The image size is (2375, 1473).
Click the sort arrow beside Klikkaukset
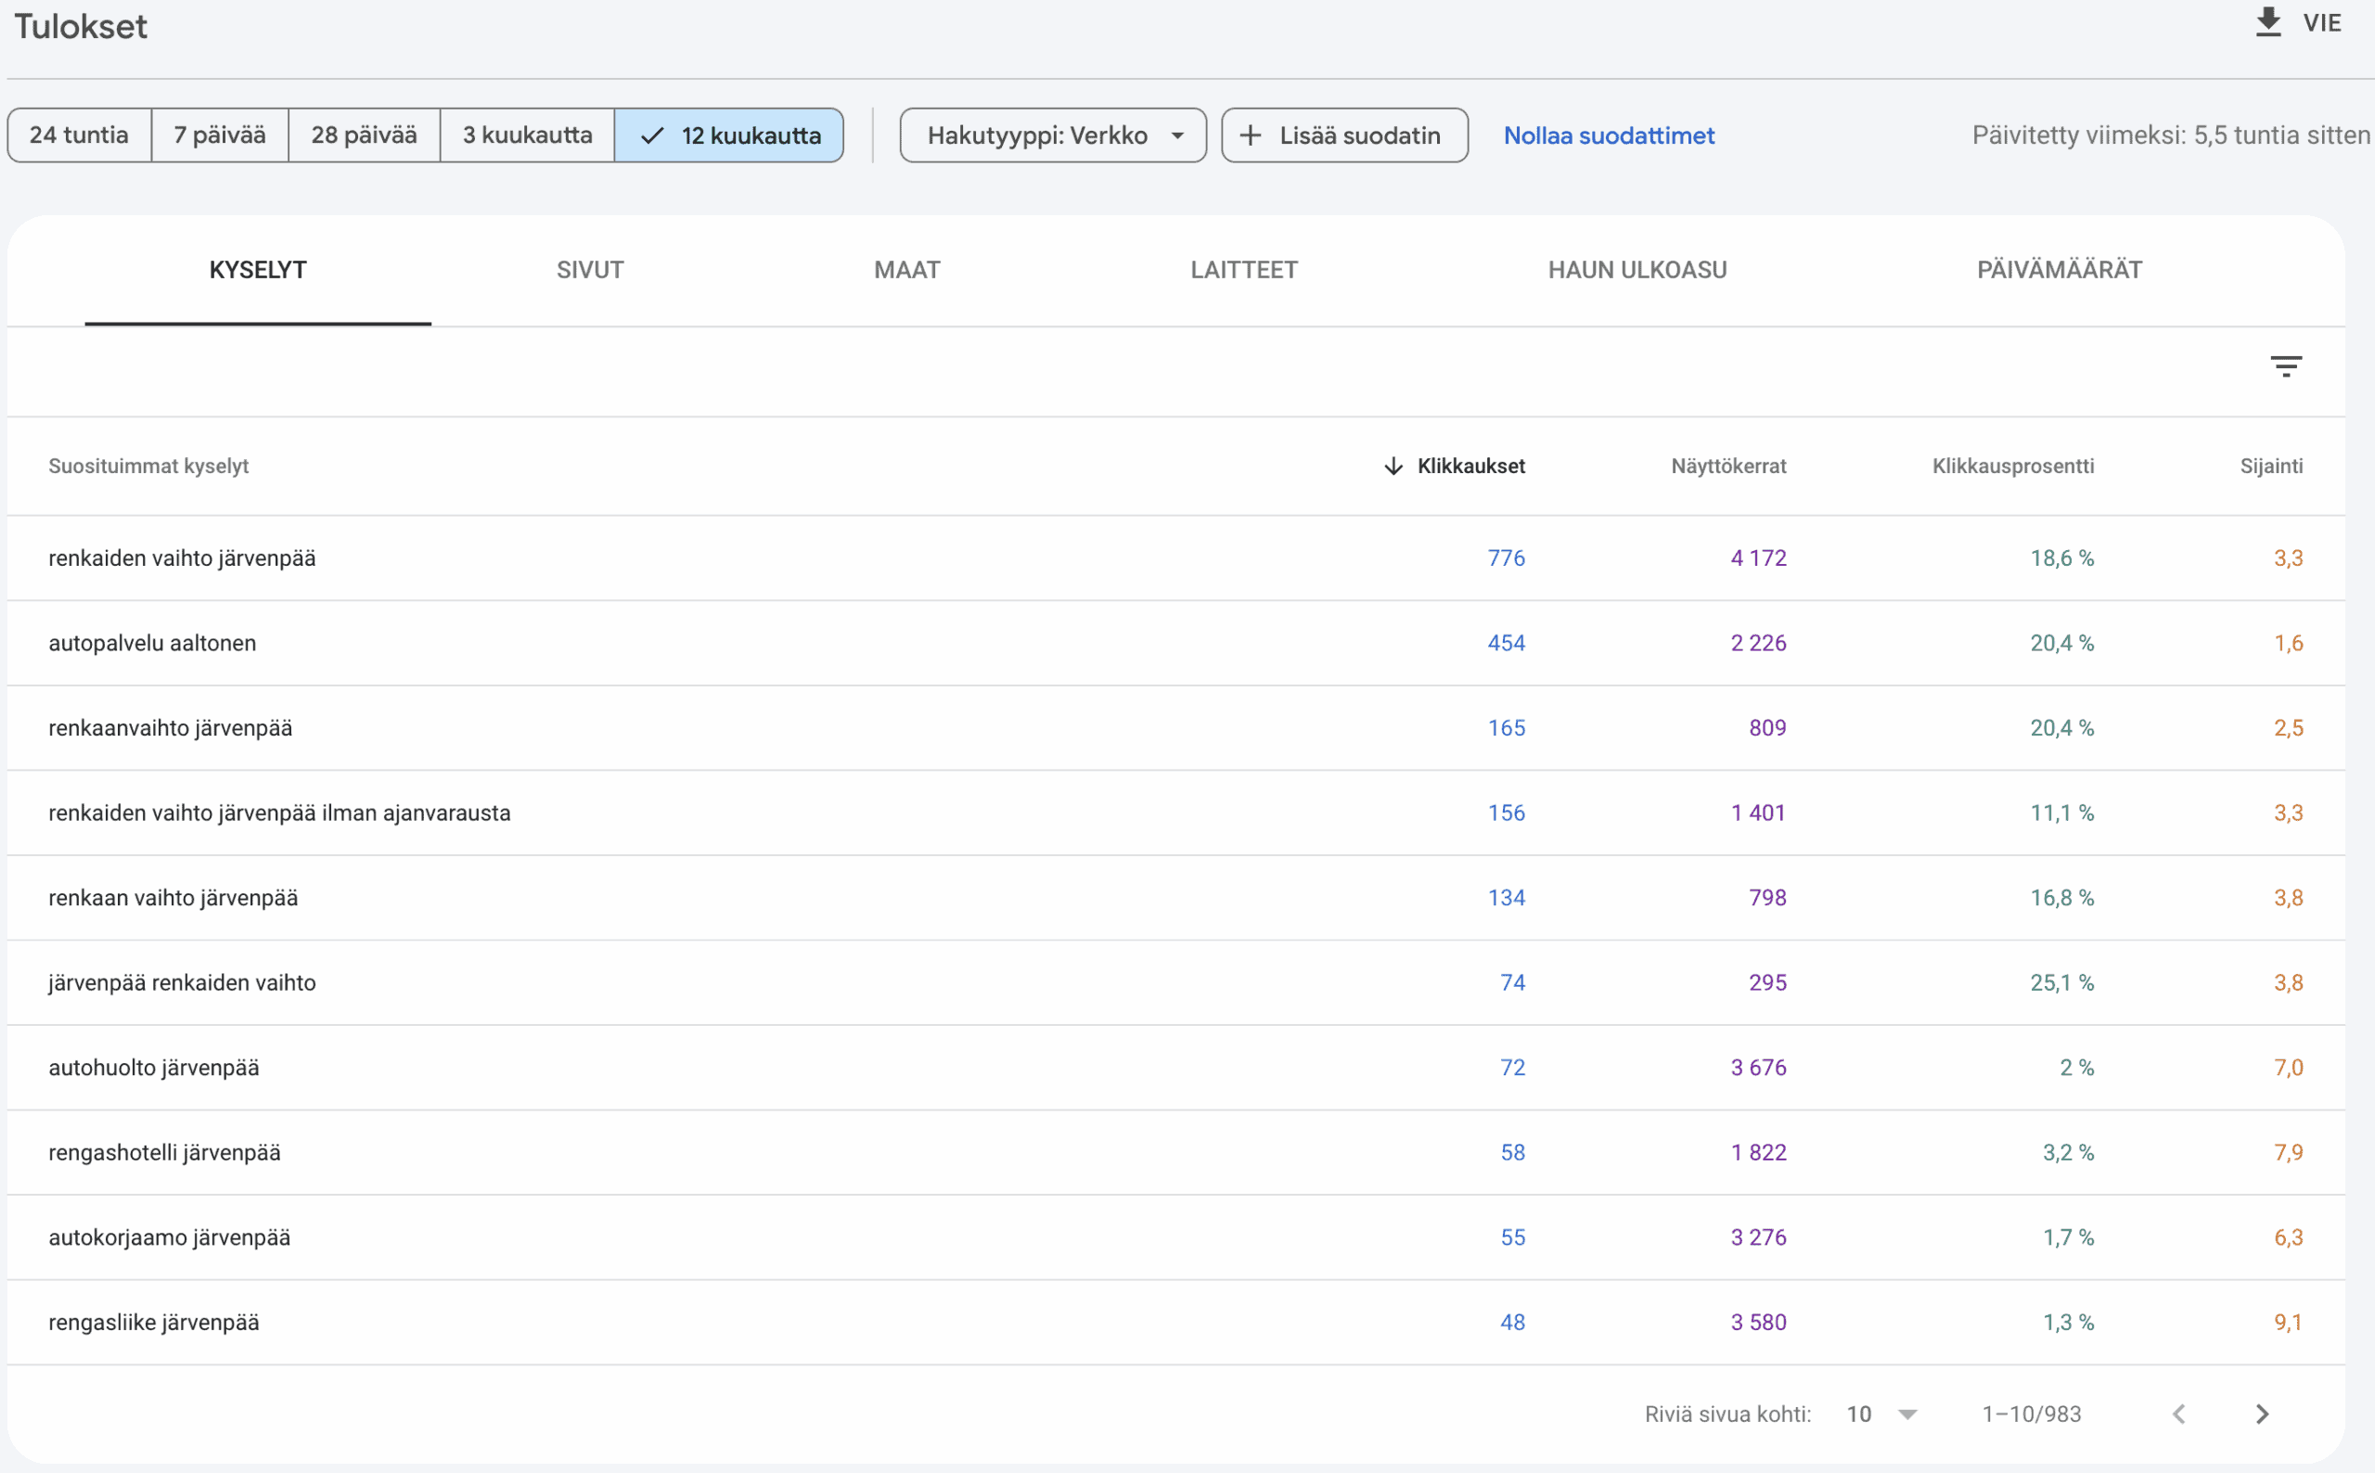[x=1393, y=466]
